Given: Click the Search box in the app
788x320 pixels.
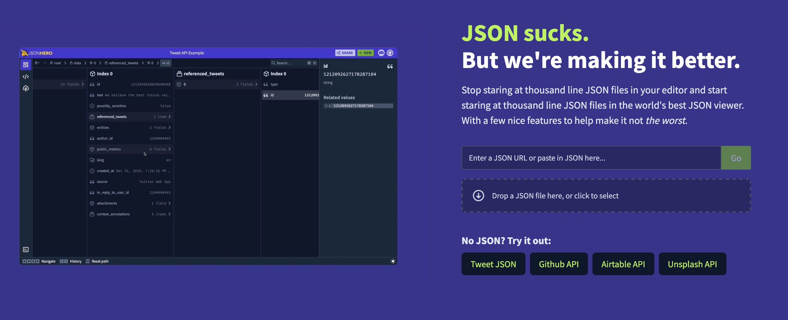Looking at the screenshot, I should (x=294, y=63).
